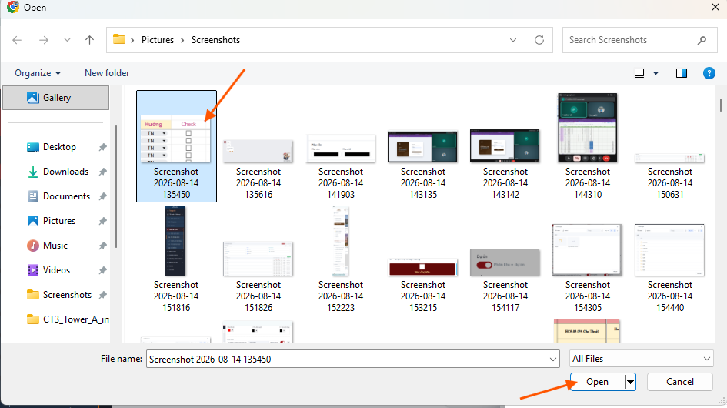Click the search magnifier icon
The image size is (727, 408).
click(x=702, y=40)
